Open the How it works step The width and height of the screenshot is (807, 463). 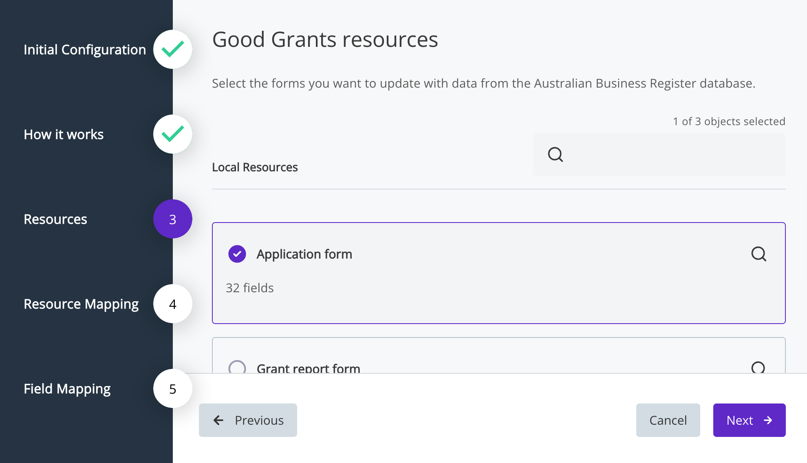64,134
